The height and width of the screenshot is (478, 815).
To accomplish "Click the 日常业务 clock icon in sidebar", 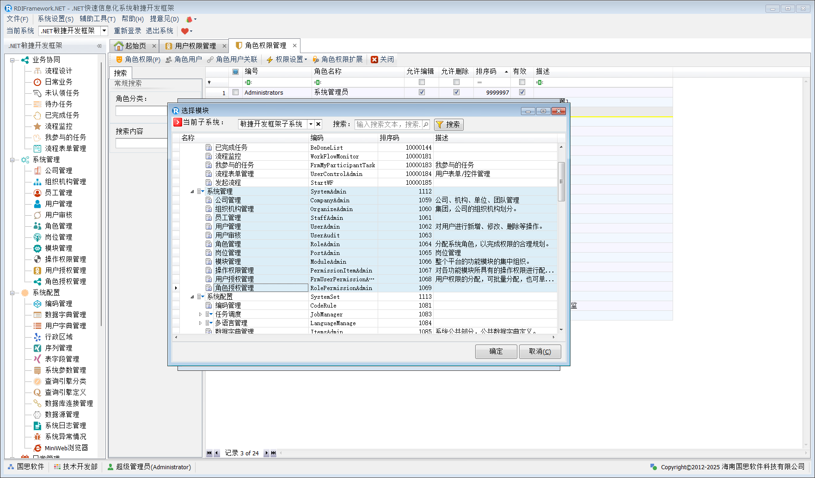I will (x=37, y=82).
